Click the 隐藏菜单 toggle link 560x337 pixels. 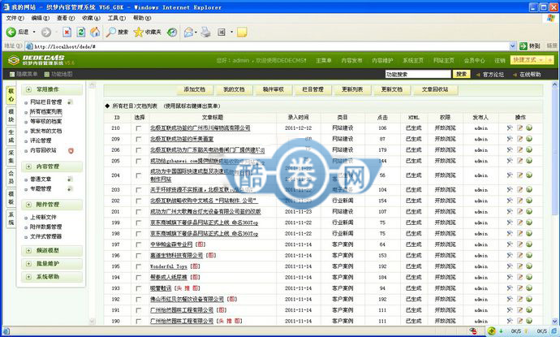tap(24, 75)
